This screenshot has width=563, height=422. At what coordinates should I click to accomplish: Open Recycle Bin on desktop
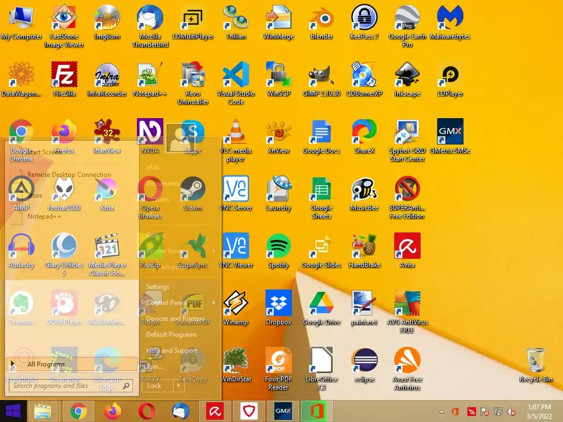(536, 365)
